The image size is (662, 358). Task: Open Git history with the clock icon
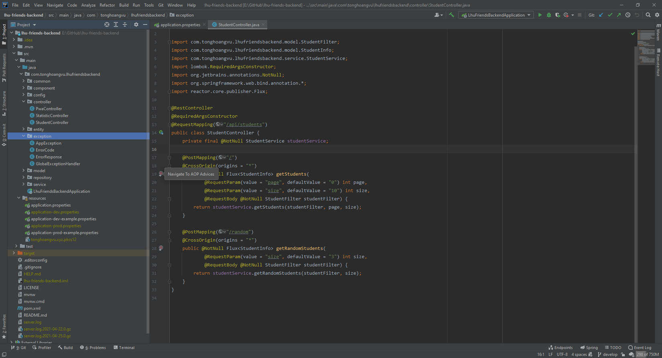(628, 15)
